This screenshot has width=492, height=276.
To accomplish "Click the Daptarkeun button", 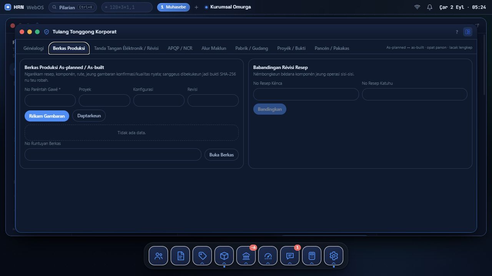I will tap(89, 116).
